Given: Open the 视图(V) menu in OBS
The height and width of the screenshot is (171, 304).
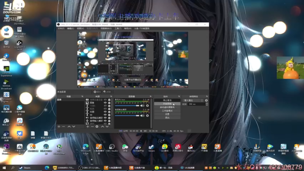Looking at the screenshot, I should 80,28.
